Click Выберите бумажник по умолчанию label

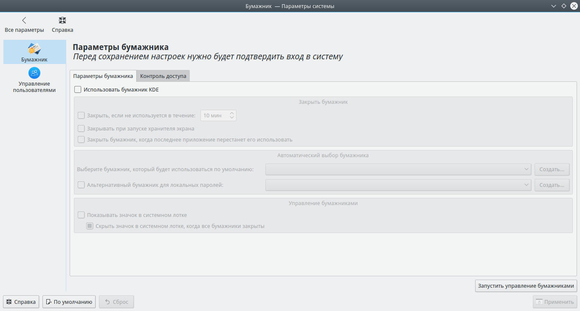(165, 169)
